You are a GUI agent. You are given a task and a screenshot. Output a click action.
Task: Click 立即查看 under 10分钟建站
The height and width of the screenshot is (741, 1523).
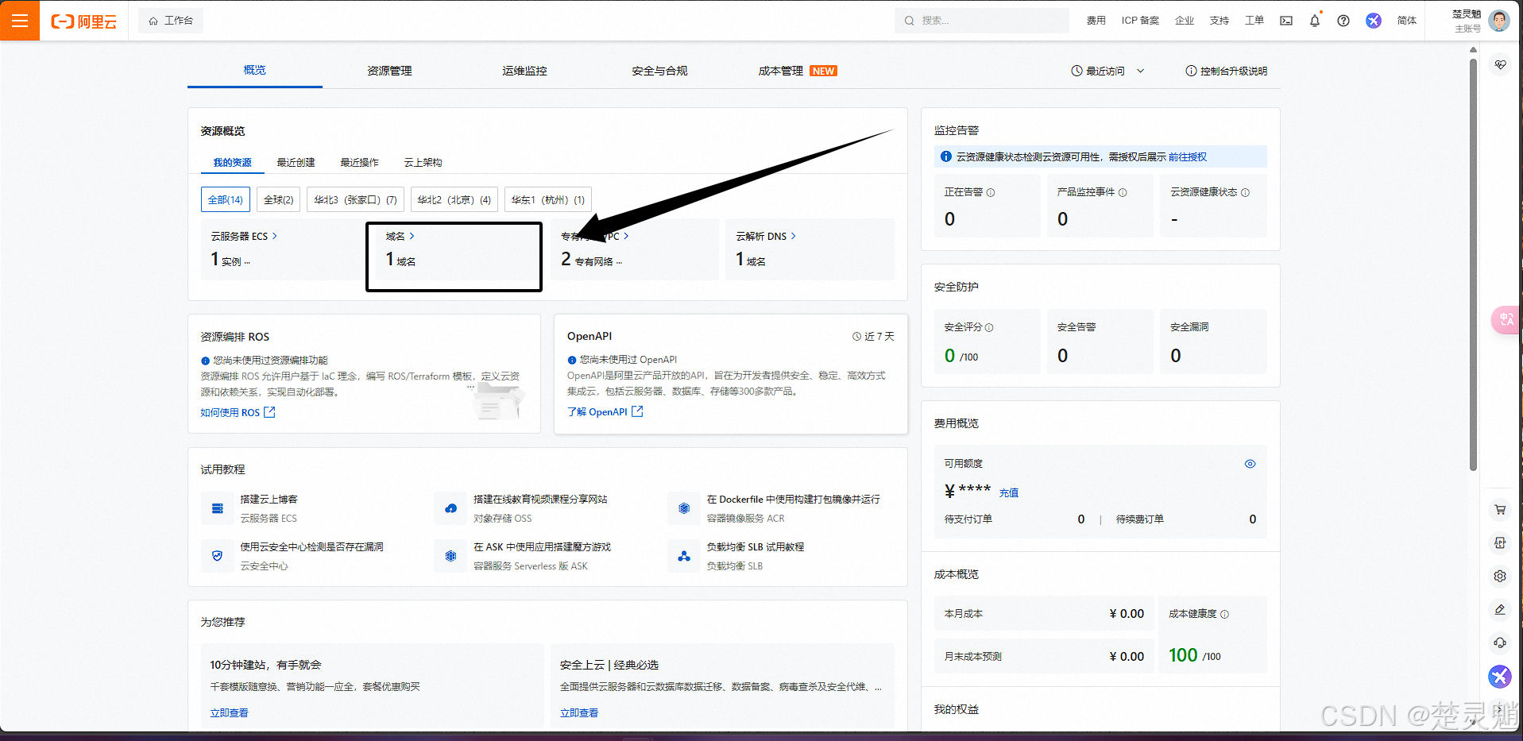pos(229,712)
